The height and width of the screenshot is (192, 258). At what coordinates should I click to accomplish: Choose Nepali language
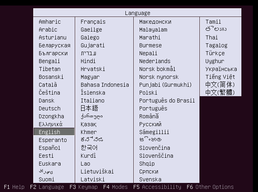pos(148,53)
